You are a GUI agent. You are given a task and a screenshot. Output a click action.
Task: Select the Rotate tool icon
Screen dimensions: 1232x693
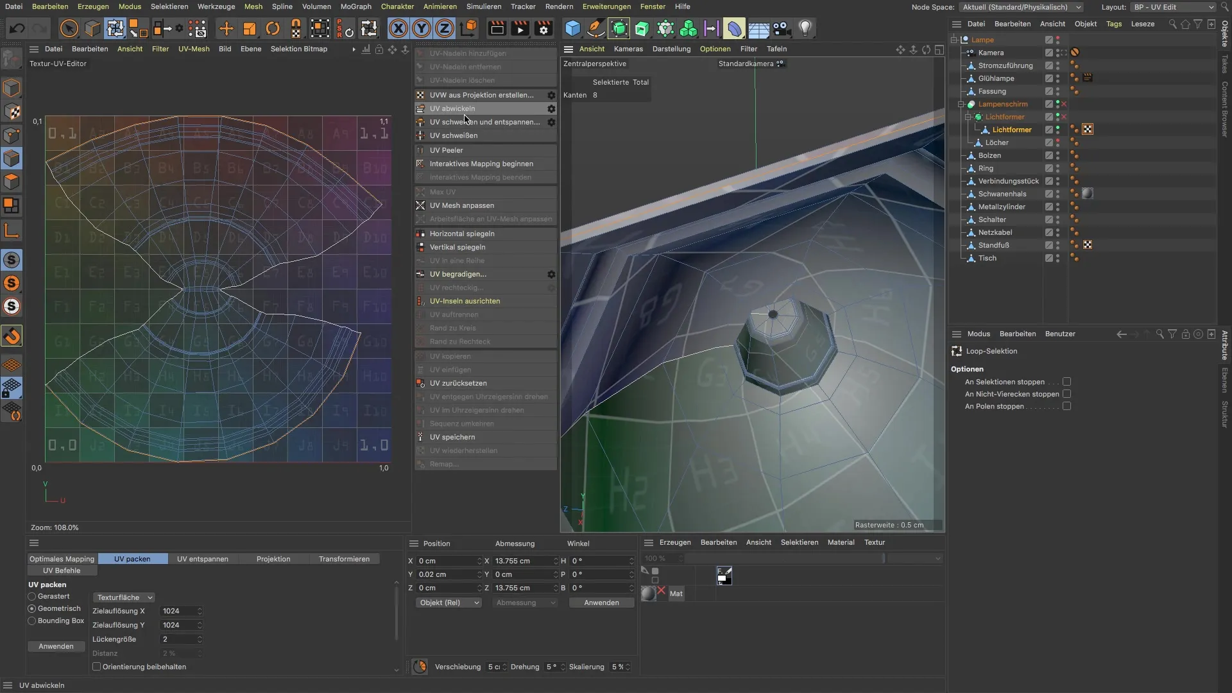pyautogui.click(x=273, y=28)
